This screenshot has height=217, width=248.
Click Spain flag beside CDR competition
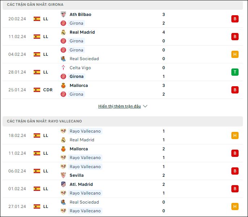(37, 90)
